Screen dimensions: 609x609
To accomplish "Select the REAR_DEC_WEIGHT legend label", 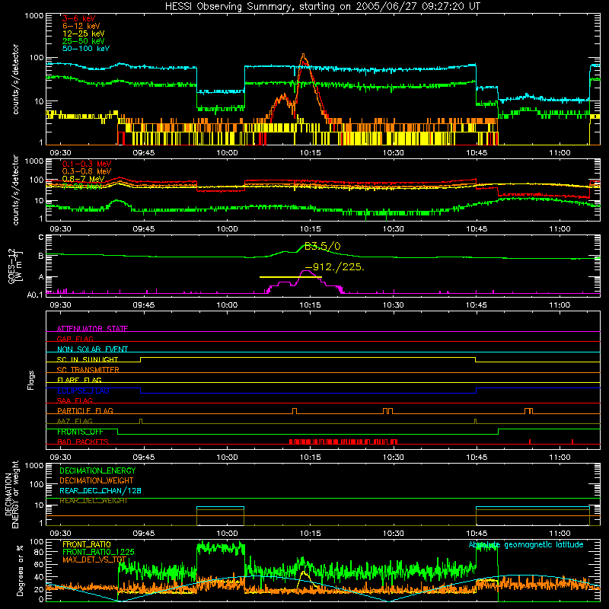I will click(93, 501).
